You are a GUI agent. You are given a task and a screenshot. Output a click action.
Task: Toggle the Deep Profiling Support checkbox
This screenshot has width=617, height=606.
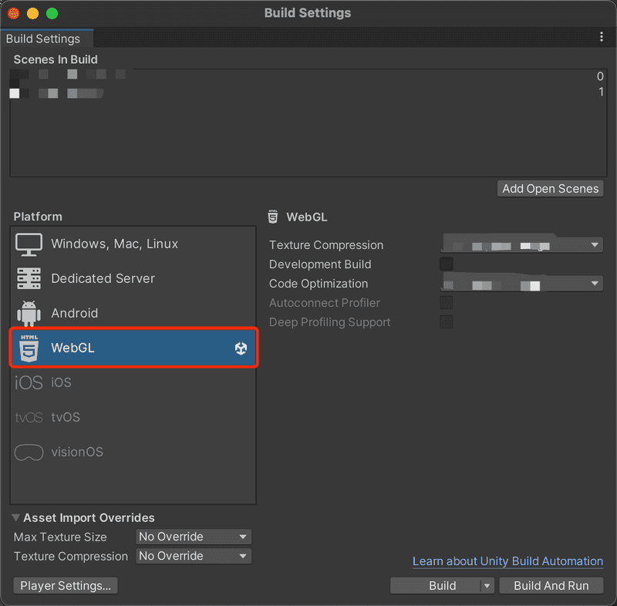[x=446, y=322]
